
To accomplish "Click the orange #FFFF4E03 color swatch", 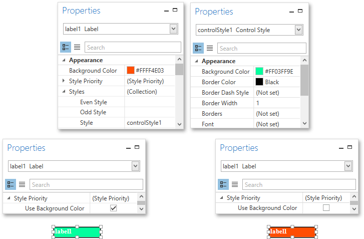I will [131, 70].
